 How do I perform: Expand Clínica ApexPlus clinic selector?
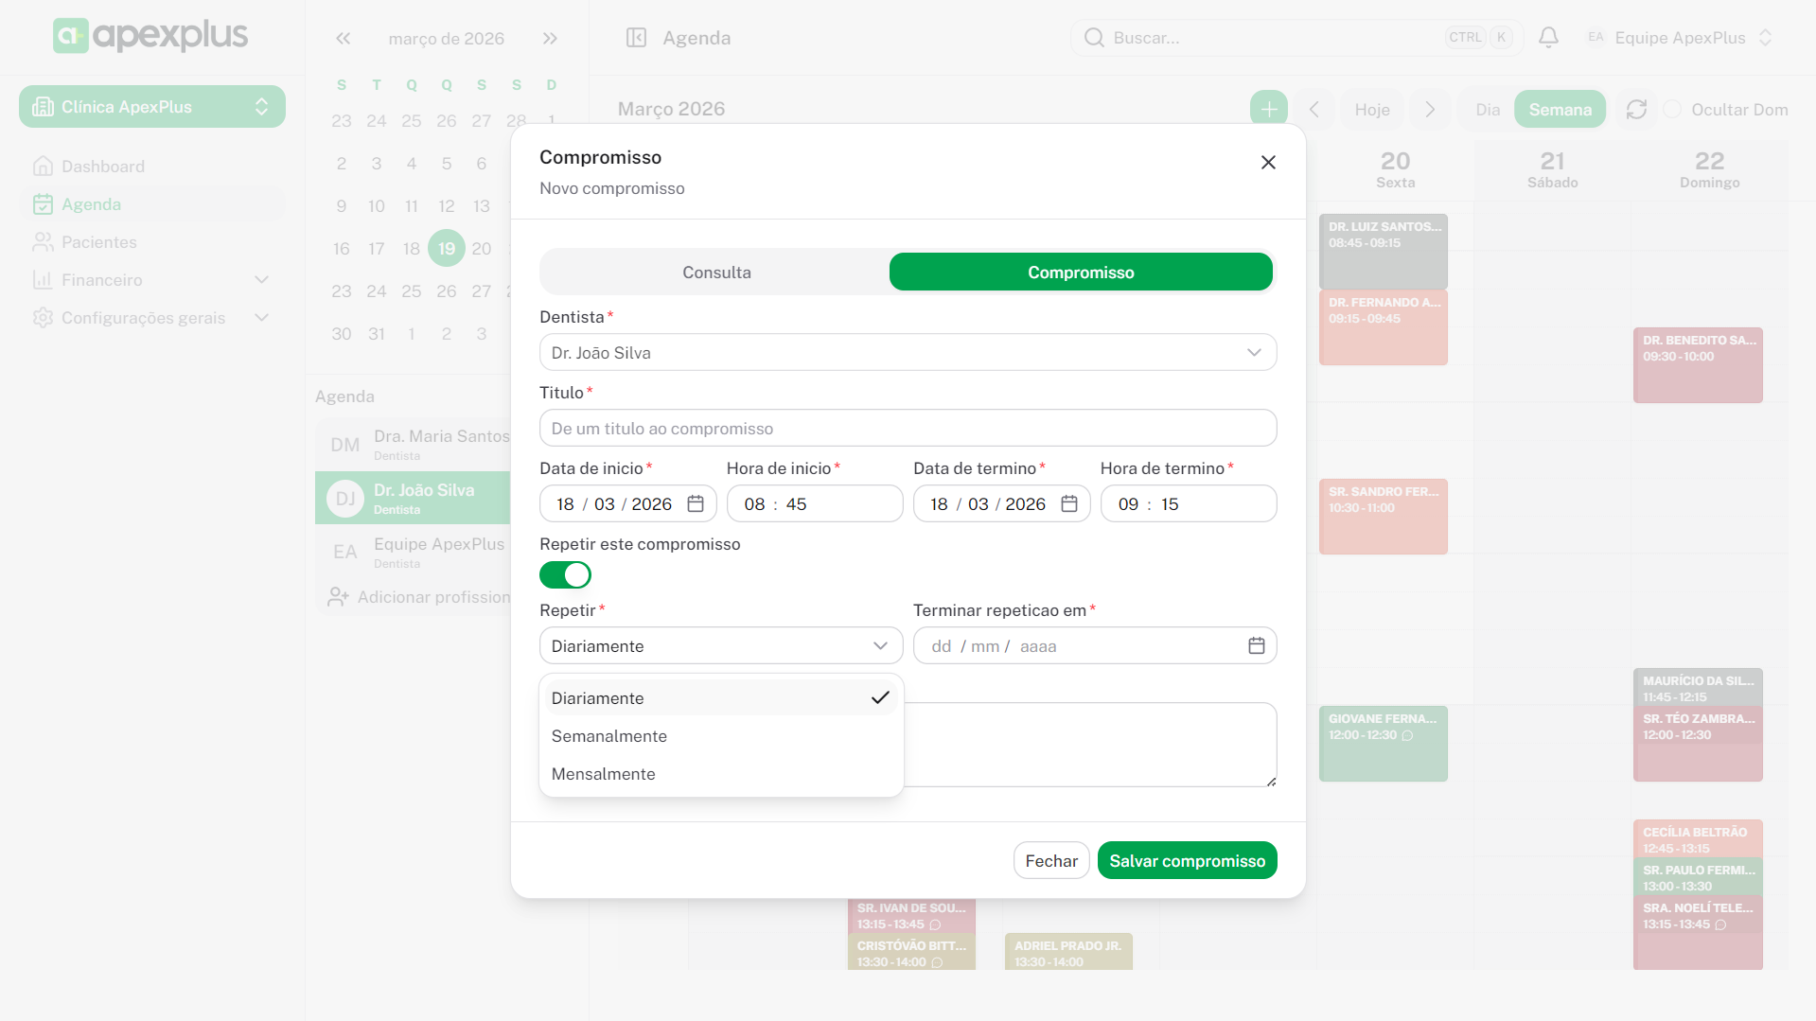[152, 107]
